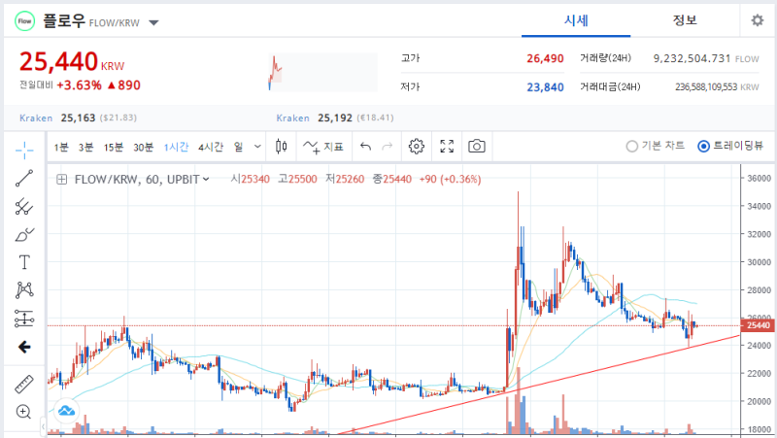777x438 pixels.
Task: Select the trend line drawing tool
Action: (x=23, y=179)
